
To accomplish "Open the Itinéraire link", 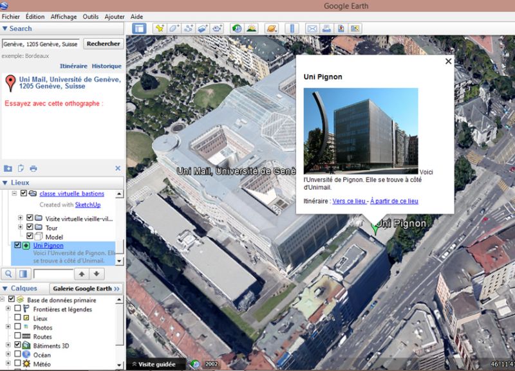I will tap(73, 66).
